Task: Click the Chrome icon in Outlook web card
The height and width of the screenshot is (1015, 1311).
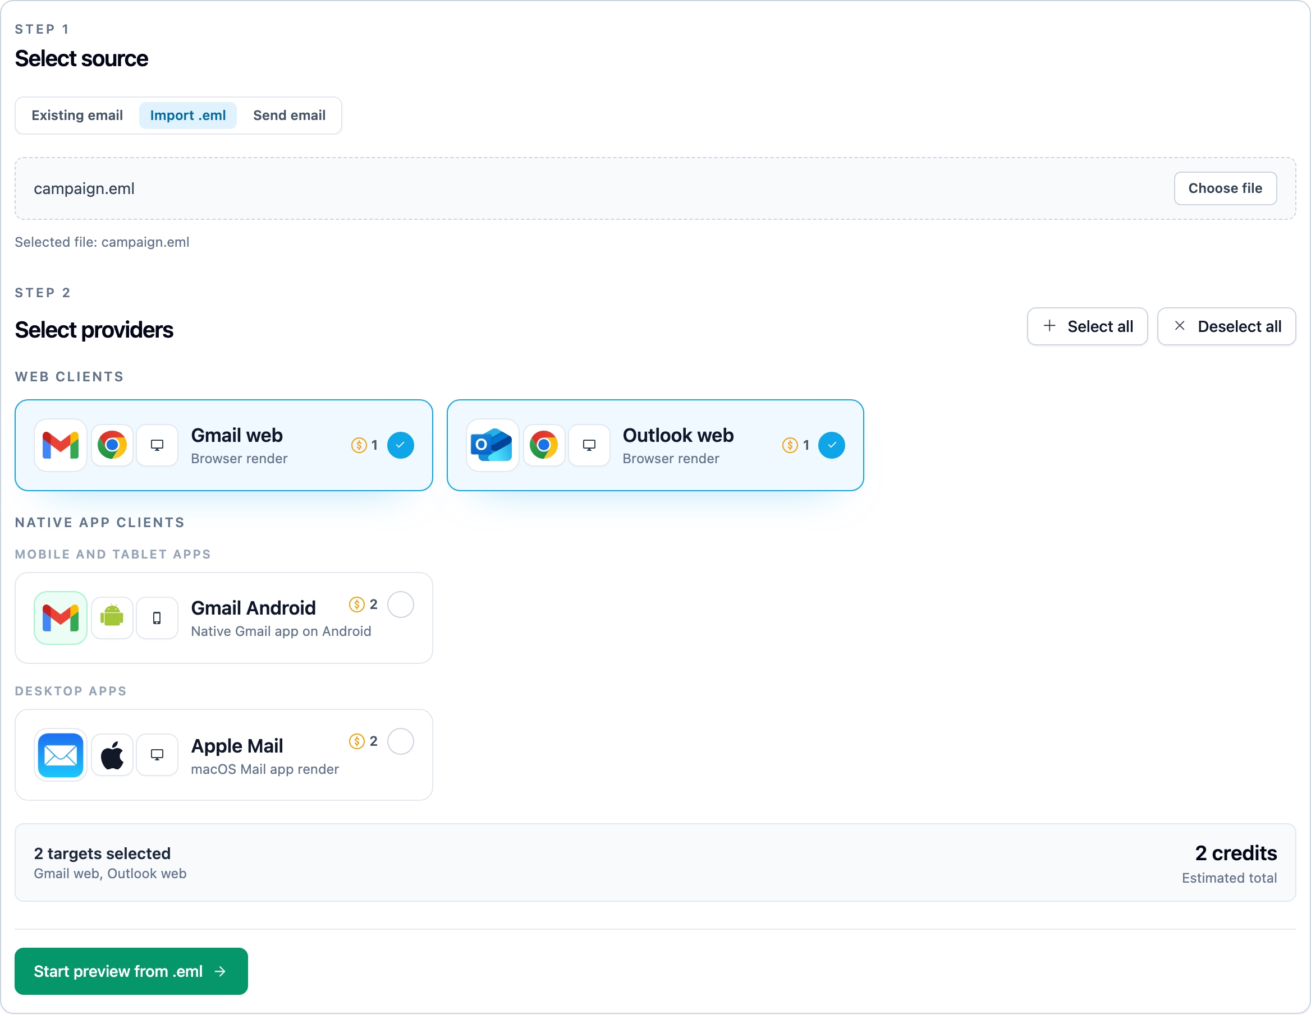Action: 544,445
